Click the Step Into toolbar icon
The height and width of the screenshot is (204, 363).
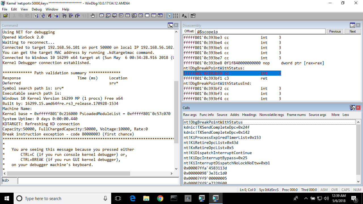click(64, 16)
